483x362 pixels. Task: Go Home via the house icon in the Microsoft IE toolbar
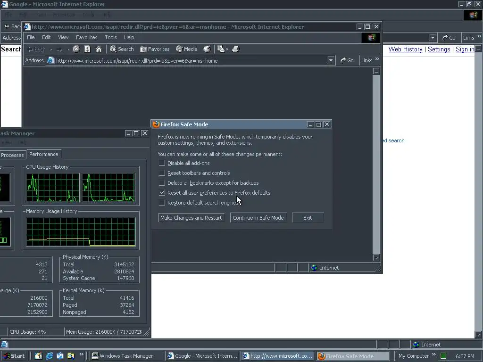tap(99, 49)
